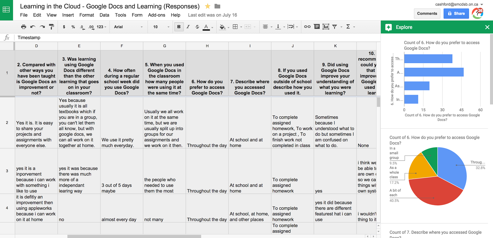Open the Insert menu
This screenshot has height=238, width=493.
pyautogui.click(x=68, y=15)
